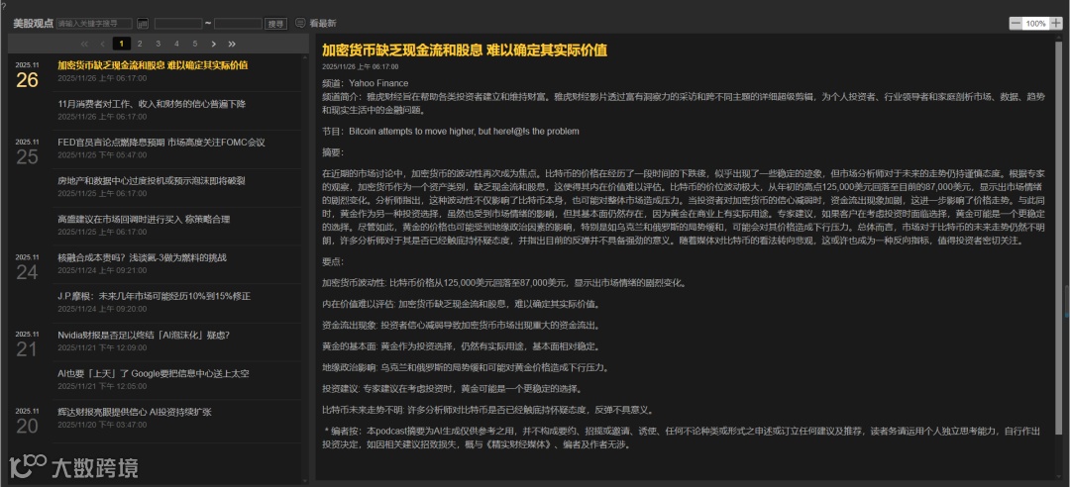Click date marker 21 in list
Screen dimensions: 1070x487
[28, 349]
